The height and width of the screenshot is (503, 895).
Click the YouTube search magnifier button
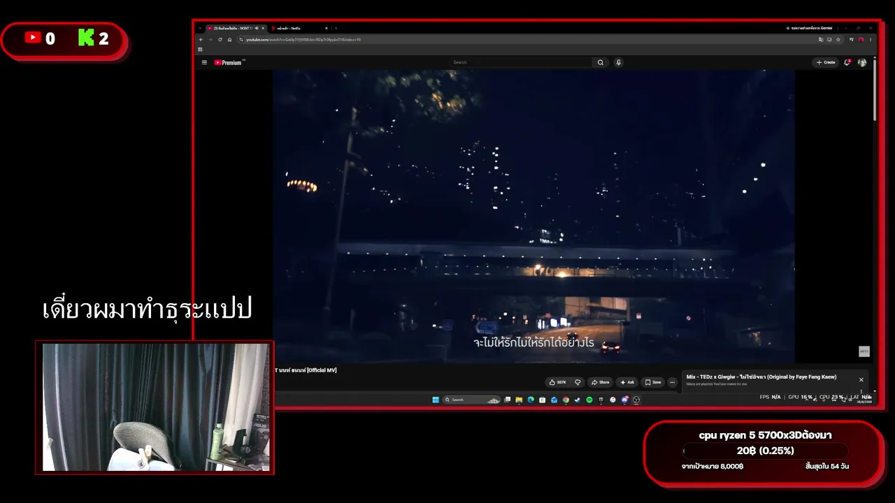pyautogui.click(x=600, y=62)
